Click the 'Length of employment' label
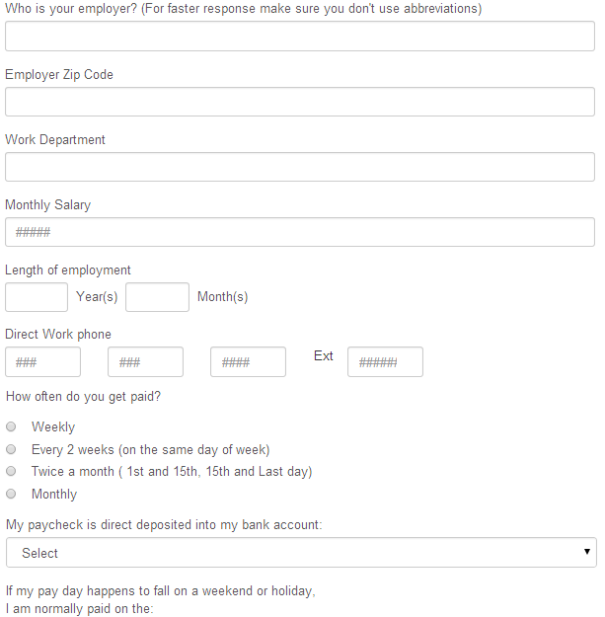 [68, 270]
